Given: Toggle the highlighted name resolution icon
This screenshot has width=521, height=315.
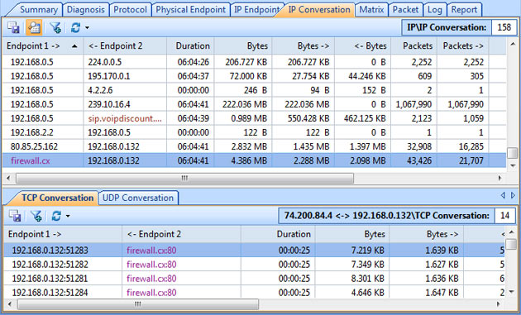Looking at the screenshot, I should click(x=34, y=27).
